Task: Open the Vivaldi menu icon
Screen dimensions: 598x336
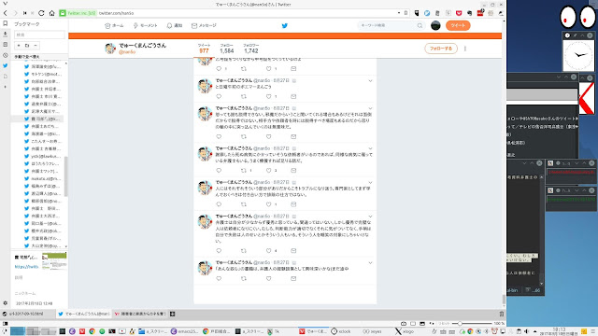Action: pos(5,4)
